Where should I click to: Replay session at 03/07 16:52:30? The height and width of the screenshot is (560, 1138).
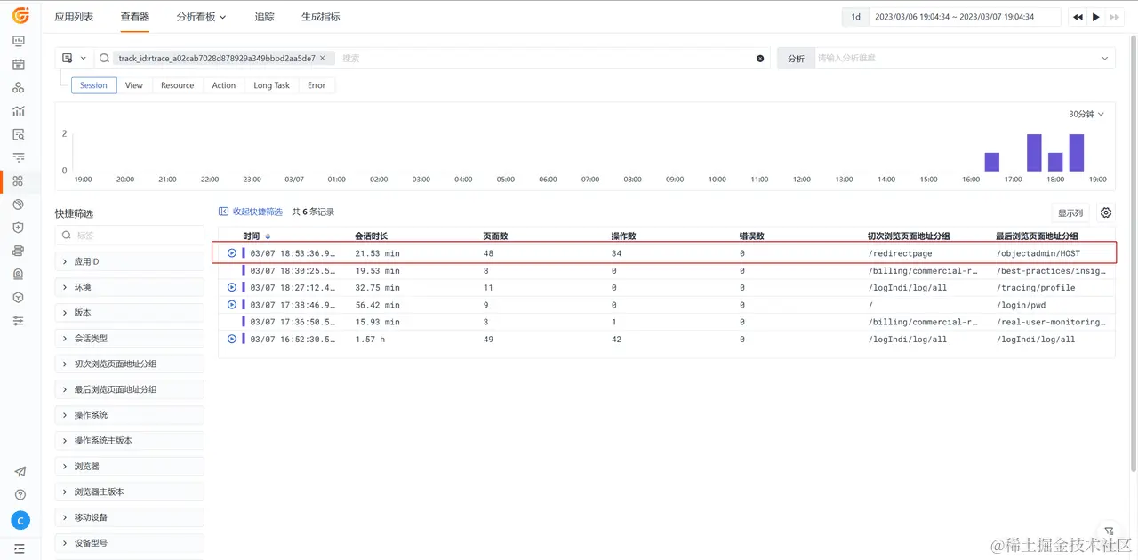coord(232,339)
